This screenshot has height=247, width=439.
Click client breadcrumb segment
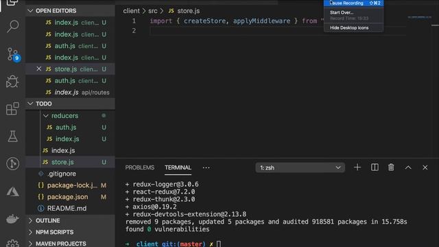[131, 11]
